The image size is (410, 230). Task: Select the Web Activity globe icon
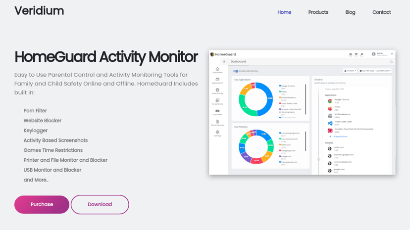pos(217,90)
